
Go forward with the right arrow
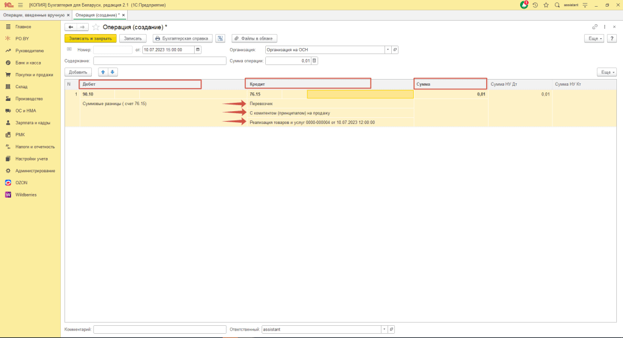click(x=82, y=27)
